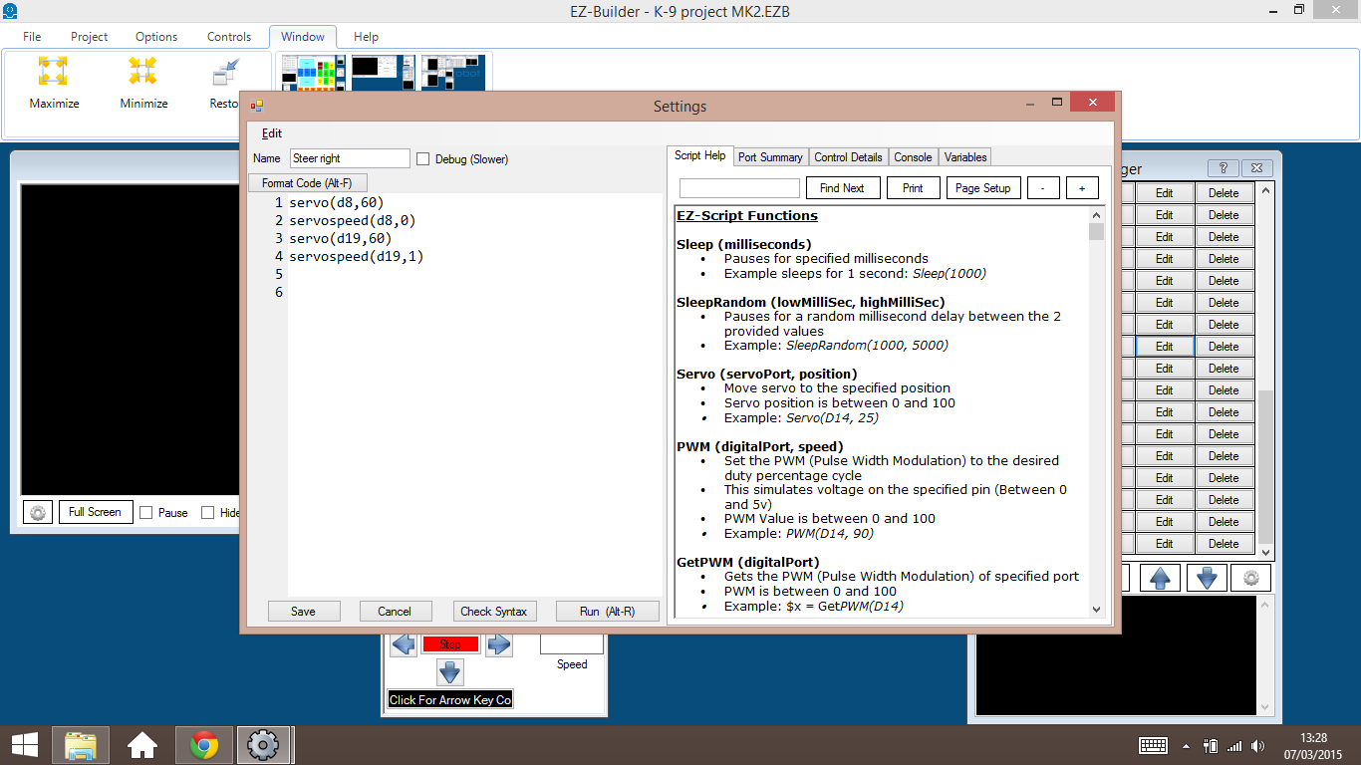Open the Controls menu

pos(228,36)
